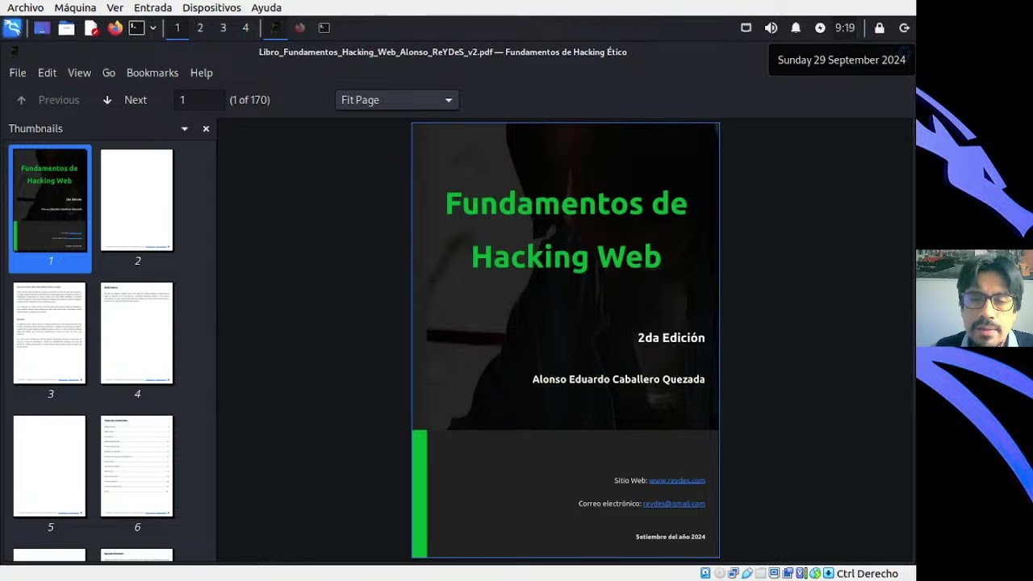Viewport: 1033px width, 581px height.
Task: Click the log out panel icon
Action: click(904, 27)
